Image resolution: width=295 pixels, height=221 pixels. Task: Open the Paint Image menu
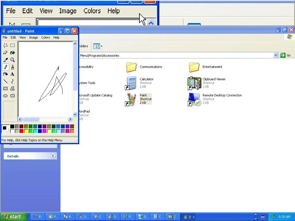[x=33, y=37]
